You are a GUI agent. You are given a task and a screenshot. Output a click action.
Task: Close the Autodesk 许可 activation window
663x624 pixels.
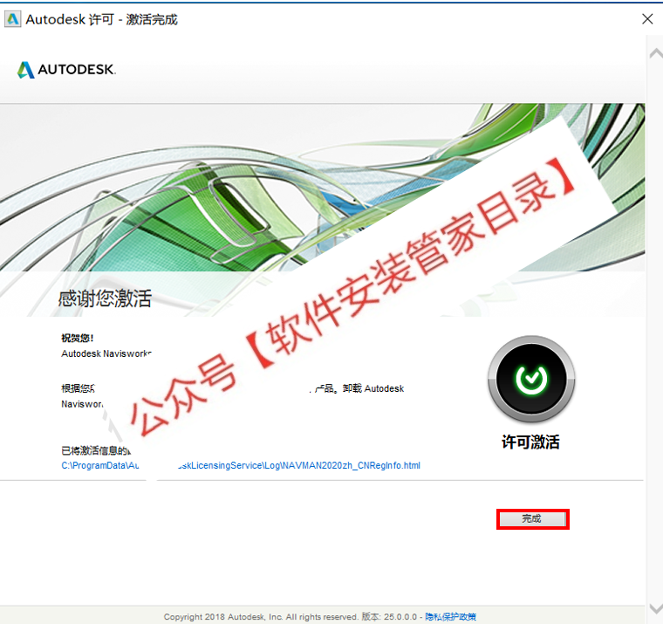coord(647,19)
